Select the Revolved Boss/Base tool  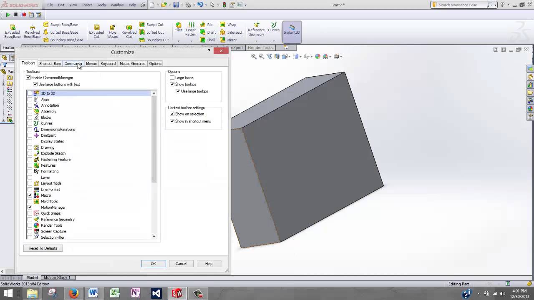tap(32, 32)
